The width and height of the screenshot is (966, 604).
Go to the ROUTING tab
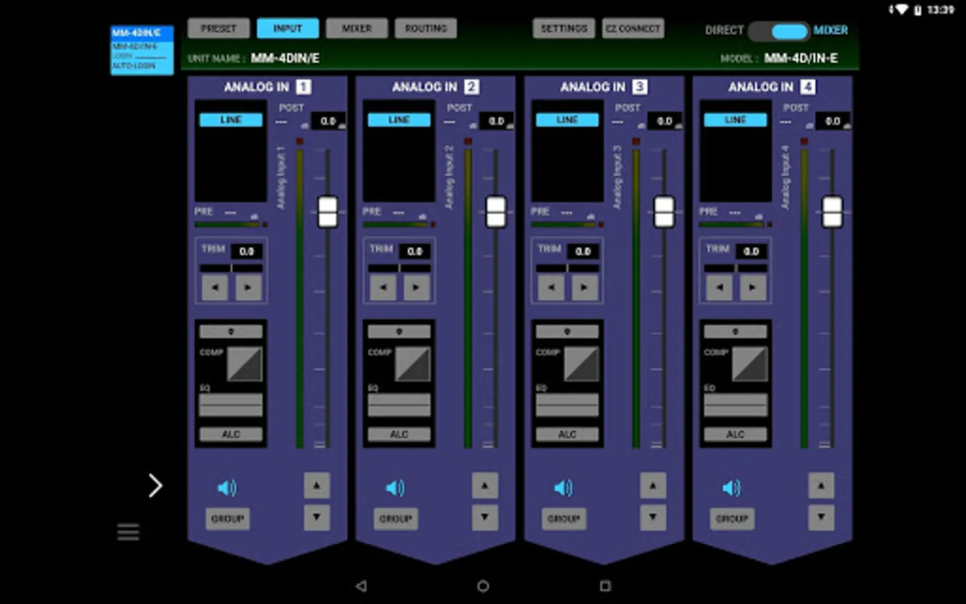426,28
